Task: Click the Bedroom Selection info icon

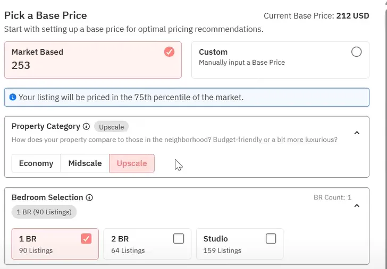Action: [89, 197]
